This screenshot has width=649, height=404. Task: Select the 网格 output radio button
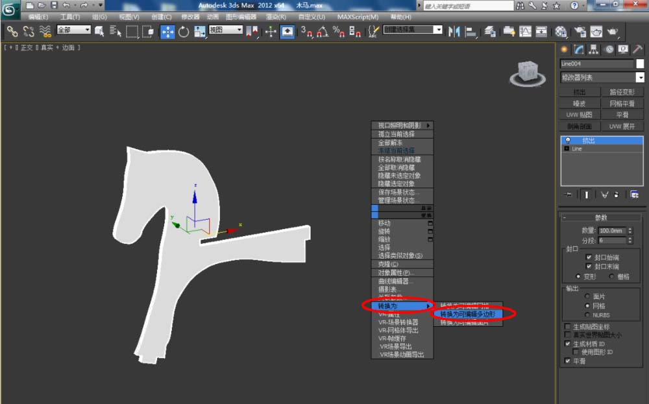click(587, 305)
